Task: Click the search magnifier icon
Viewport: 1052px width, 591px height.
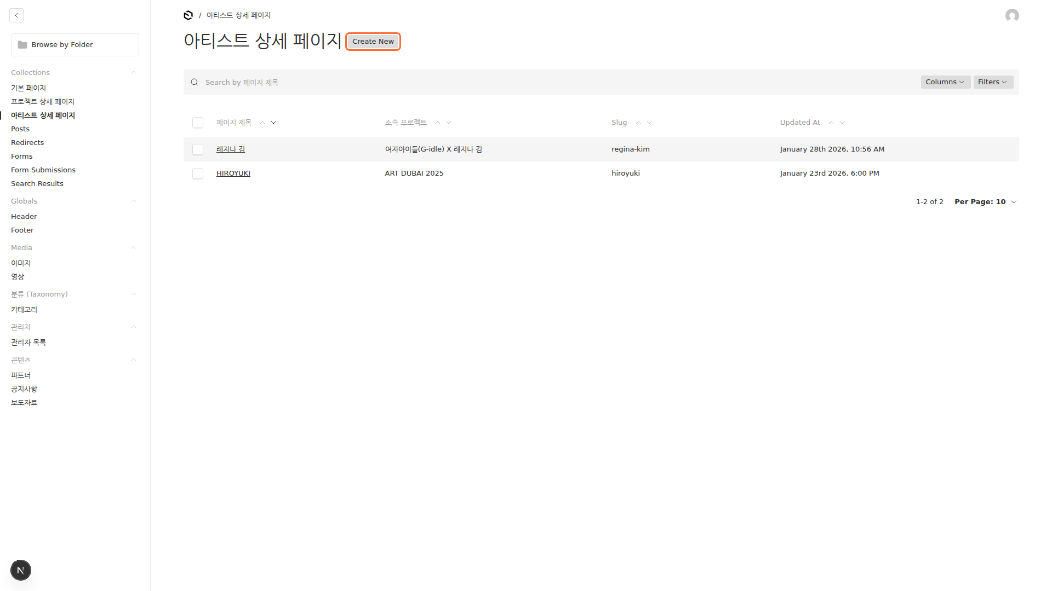Action: click(195, 83)
